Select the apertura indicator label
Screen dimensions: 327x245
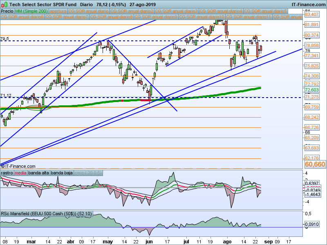(58, 11)
